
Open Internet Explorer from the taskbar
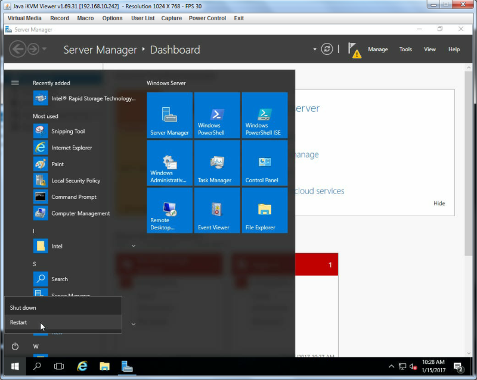click(82, 366)
